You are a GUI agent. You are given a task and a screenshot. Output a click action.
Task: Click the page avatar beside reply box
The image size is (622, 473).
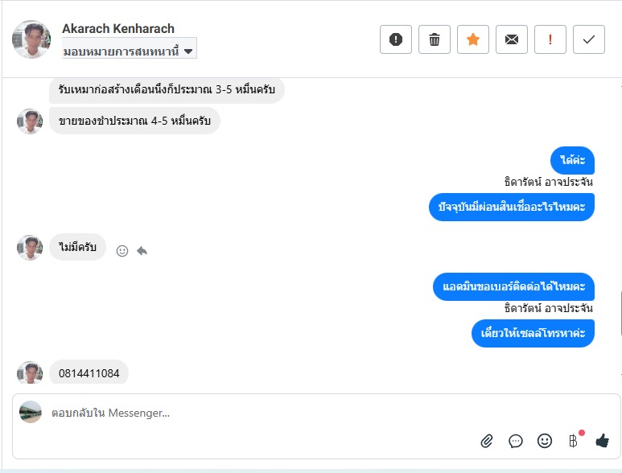(x=31, y=412)
